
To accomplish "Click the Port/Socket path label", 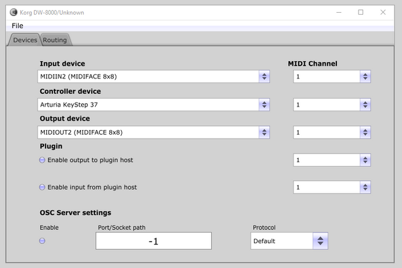I will 121,228.
